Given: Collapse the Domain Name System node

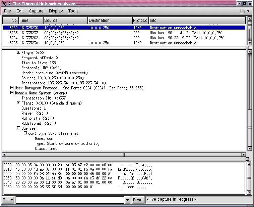Looking at the screenshot, I should (12, 93).
